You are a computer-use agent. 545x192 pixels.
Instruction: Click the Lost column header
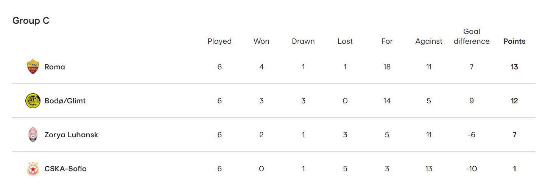click(345, 41)
